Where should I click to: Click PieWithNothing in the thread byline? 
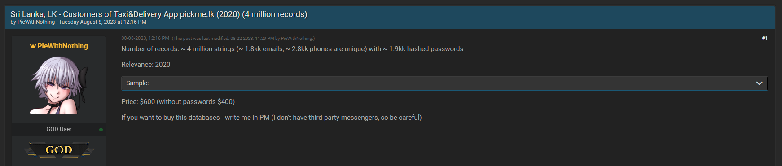[36, 22]
